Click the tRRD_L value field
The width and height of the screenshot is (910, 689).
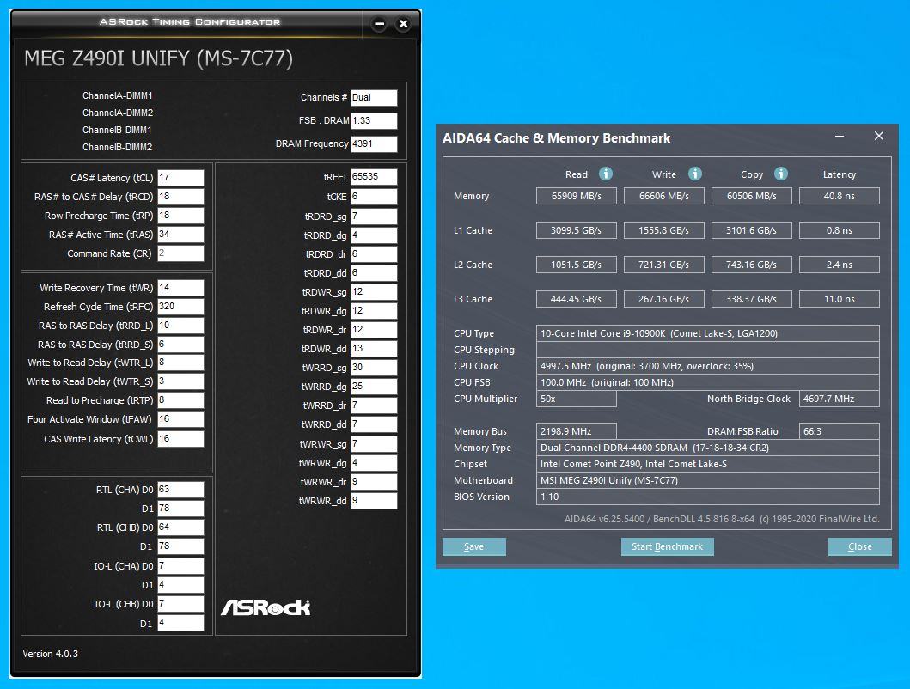(180, 326)
